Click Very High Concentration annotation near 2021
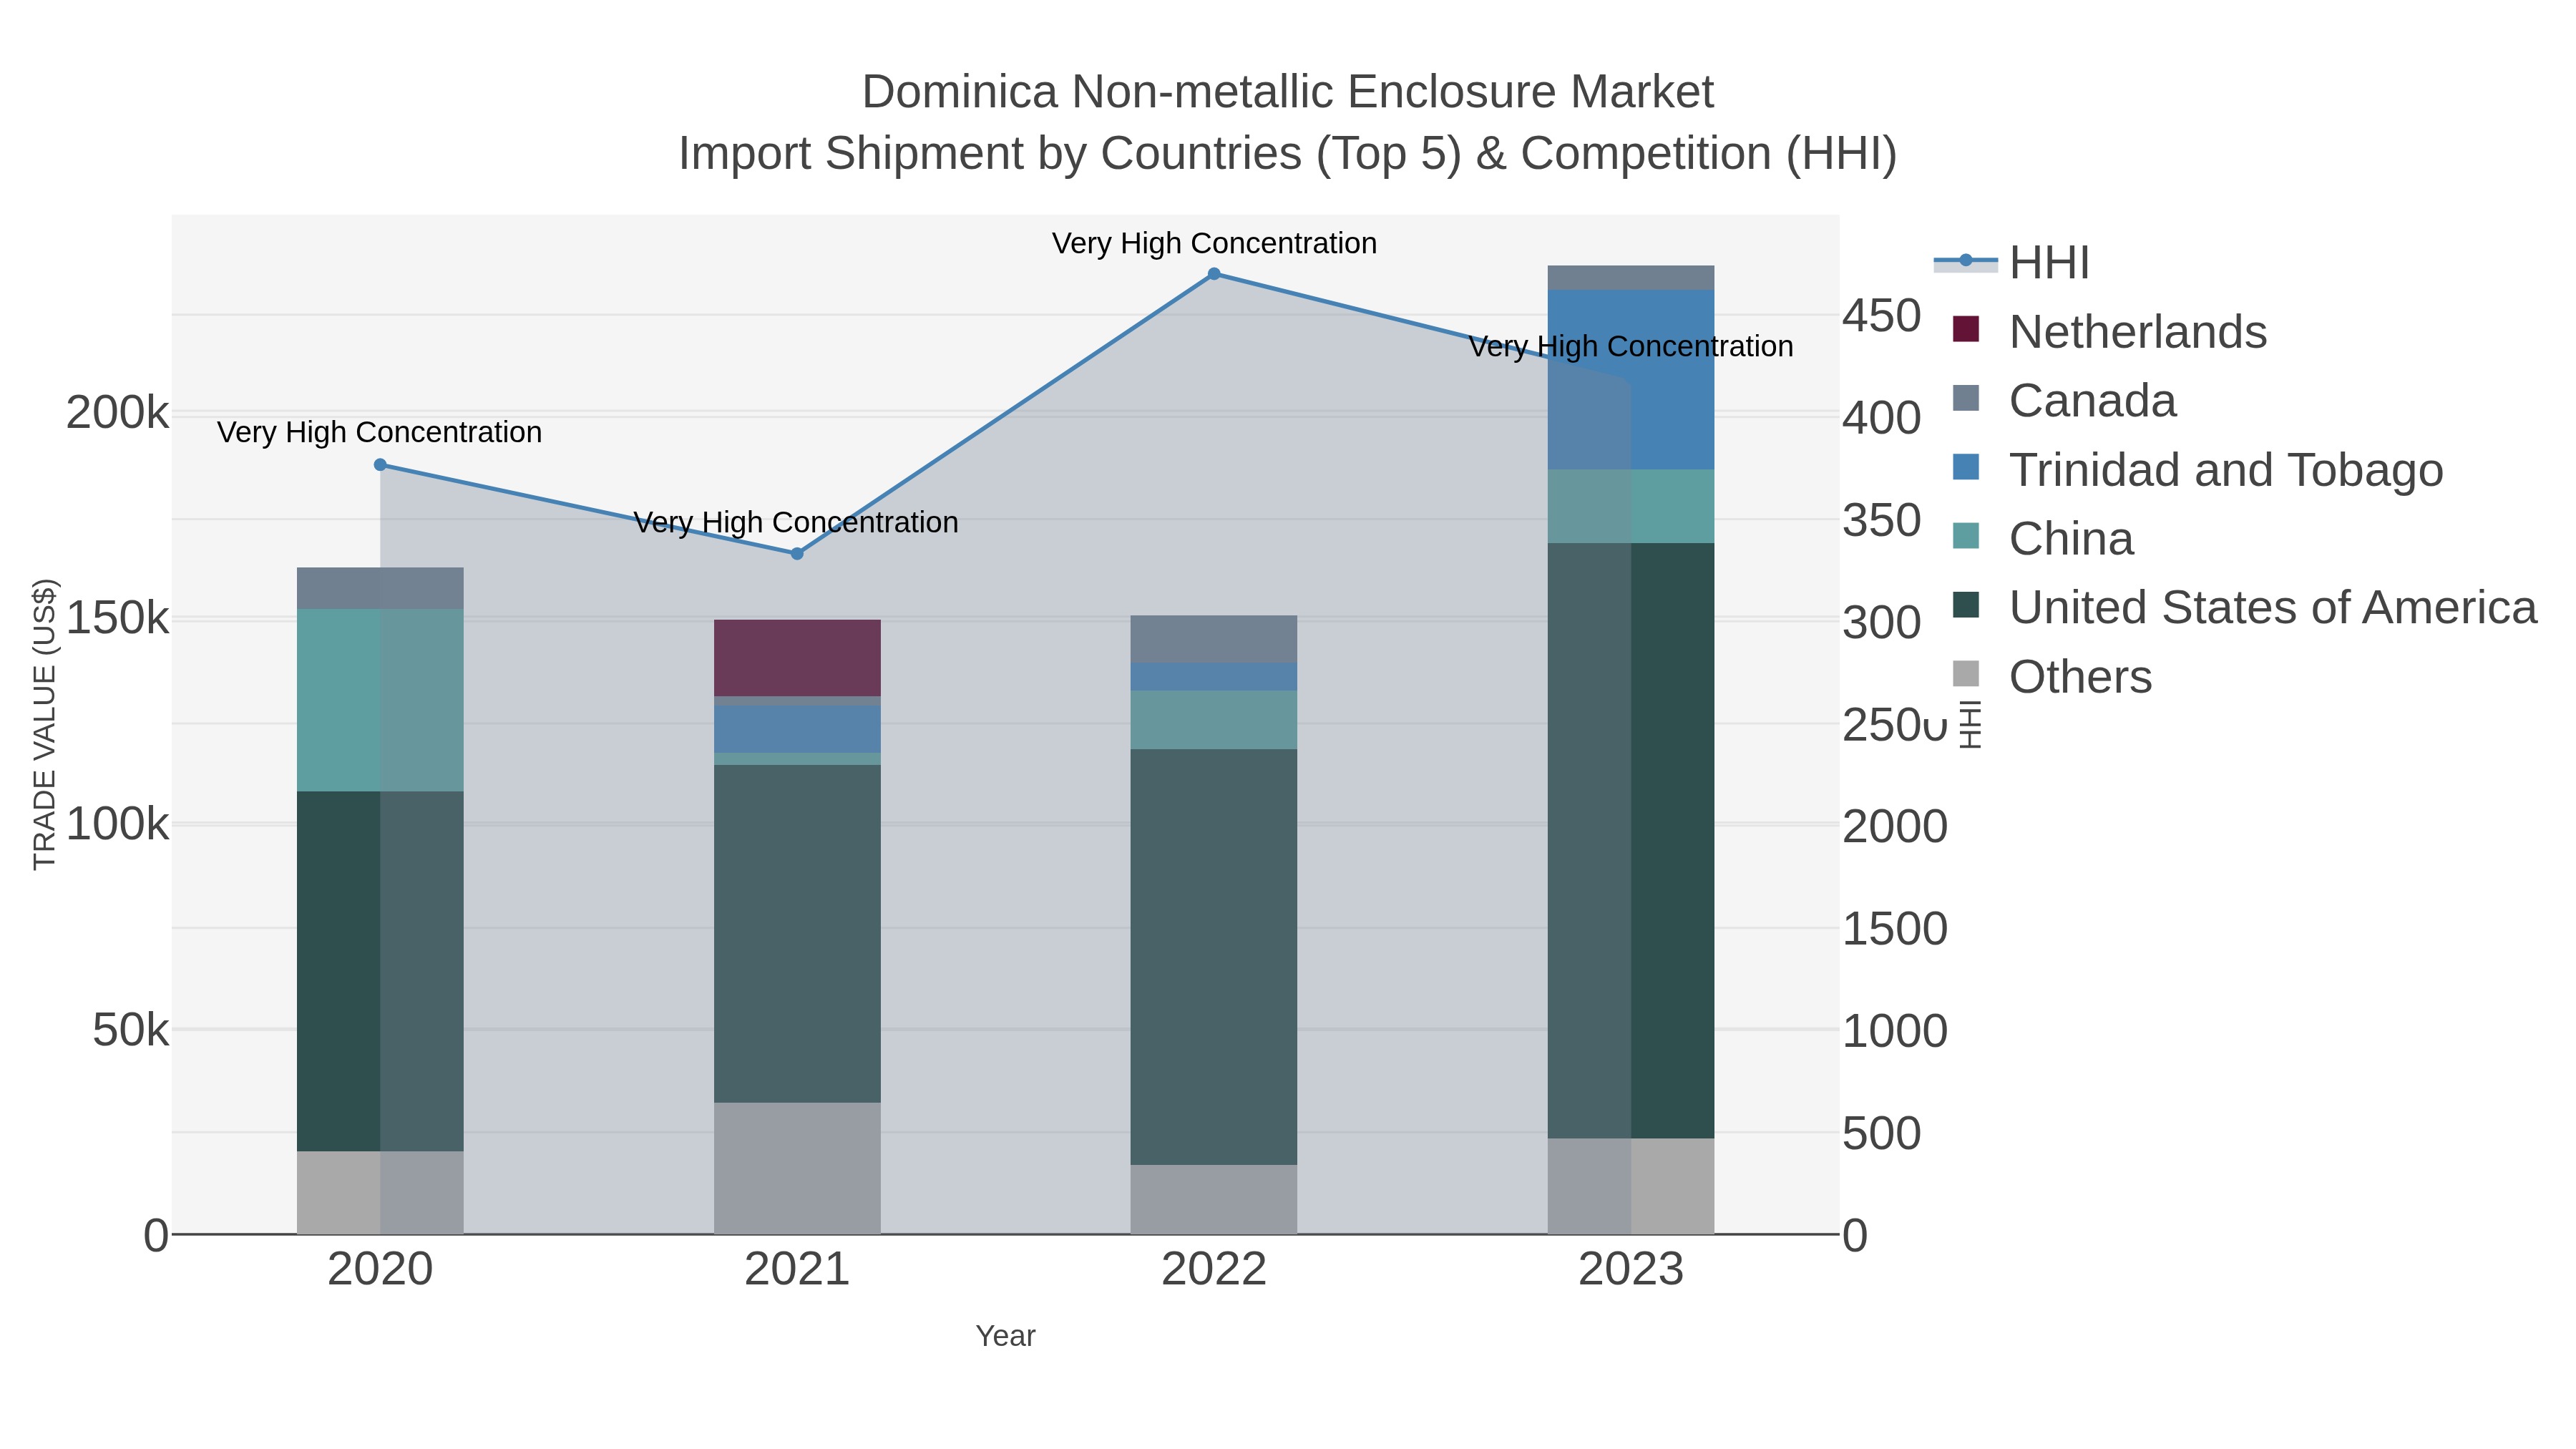 pos(796,522)
